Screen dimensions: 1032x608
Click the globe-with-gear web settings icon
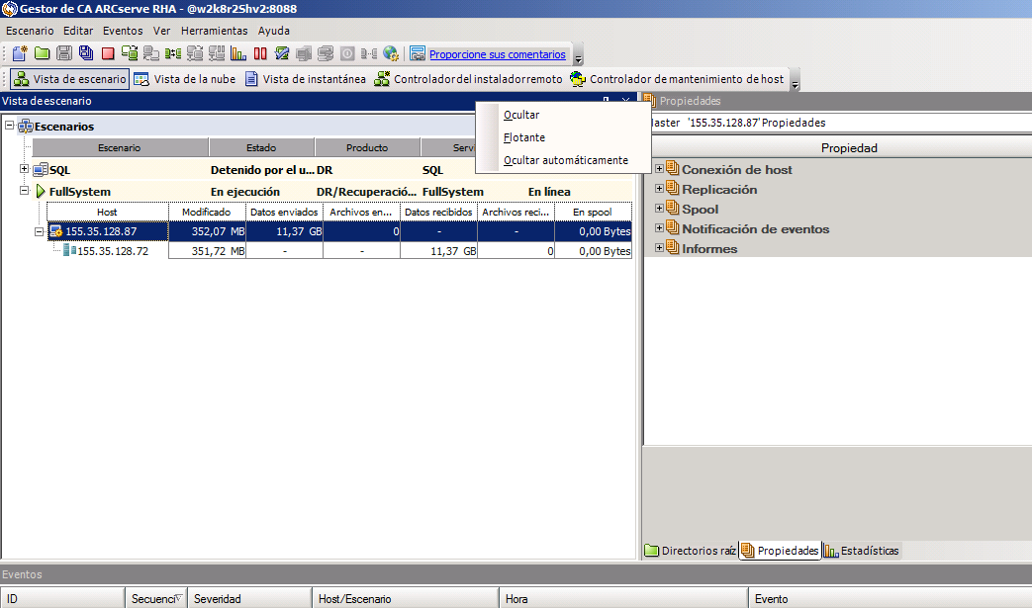390,53
